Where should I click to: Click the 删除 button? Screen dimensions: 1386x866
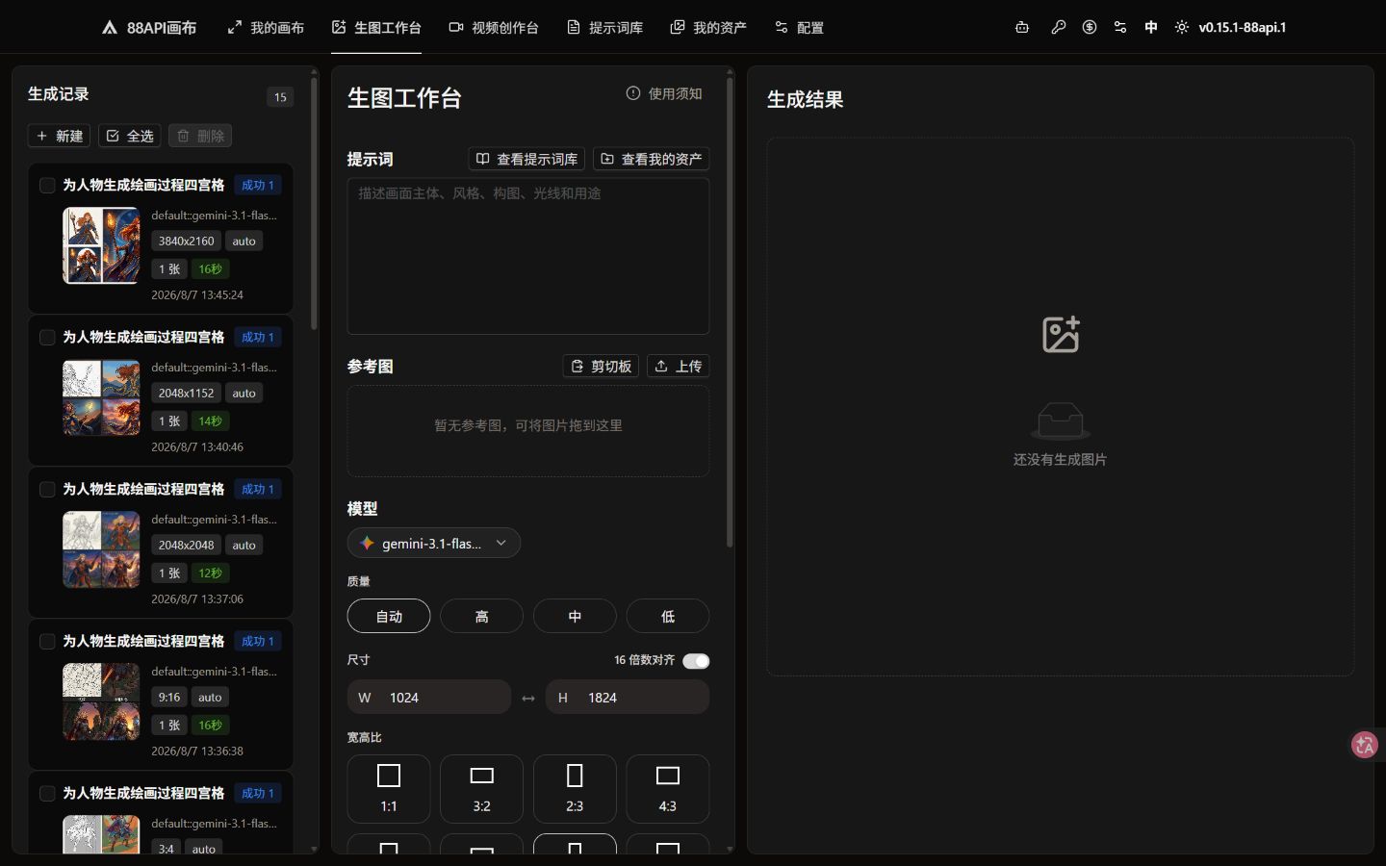click(200, 136)
